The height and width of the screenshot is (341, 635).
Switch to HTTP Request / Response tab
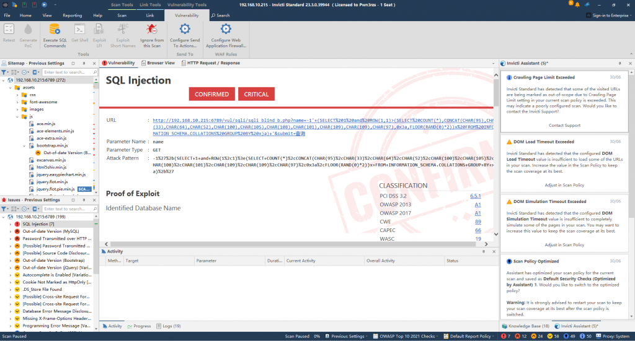(211, 63)
